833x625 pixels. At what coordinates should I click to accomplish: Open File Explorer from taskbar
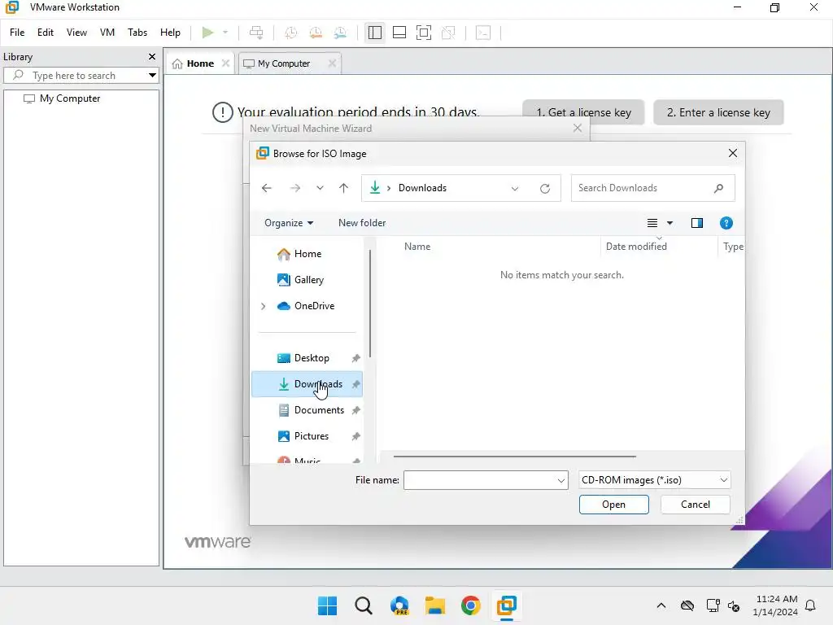(x=434, y=605)
